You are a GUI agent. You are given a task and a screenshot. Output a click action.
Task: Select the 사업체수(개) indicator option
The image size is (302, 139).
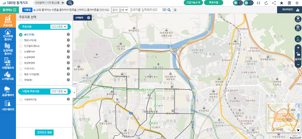21,99
